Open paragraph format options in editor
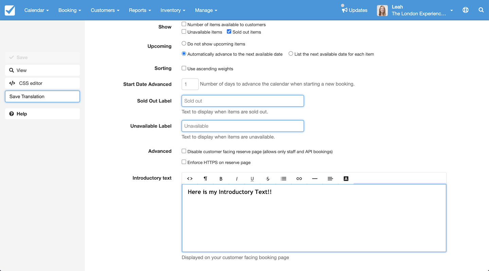The width and height of the screenshot is (489, 271). [x=205, y=179]
